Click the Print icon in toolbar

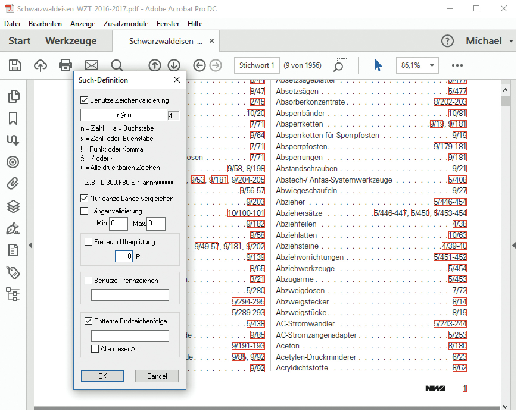coord(65,65)
